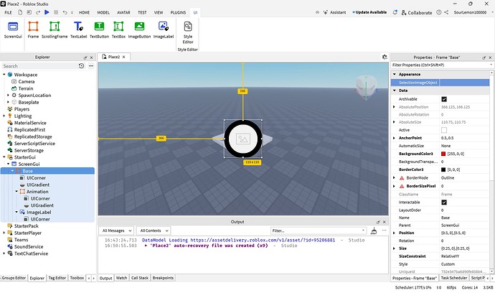Undock the Properties panel
Image resolution: width=495 pixels, height=293 pixels.
coord(484,57)
